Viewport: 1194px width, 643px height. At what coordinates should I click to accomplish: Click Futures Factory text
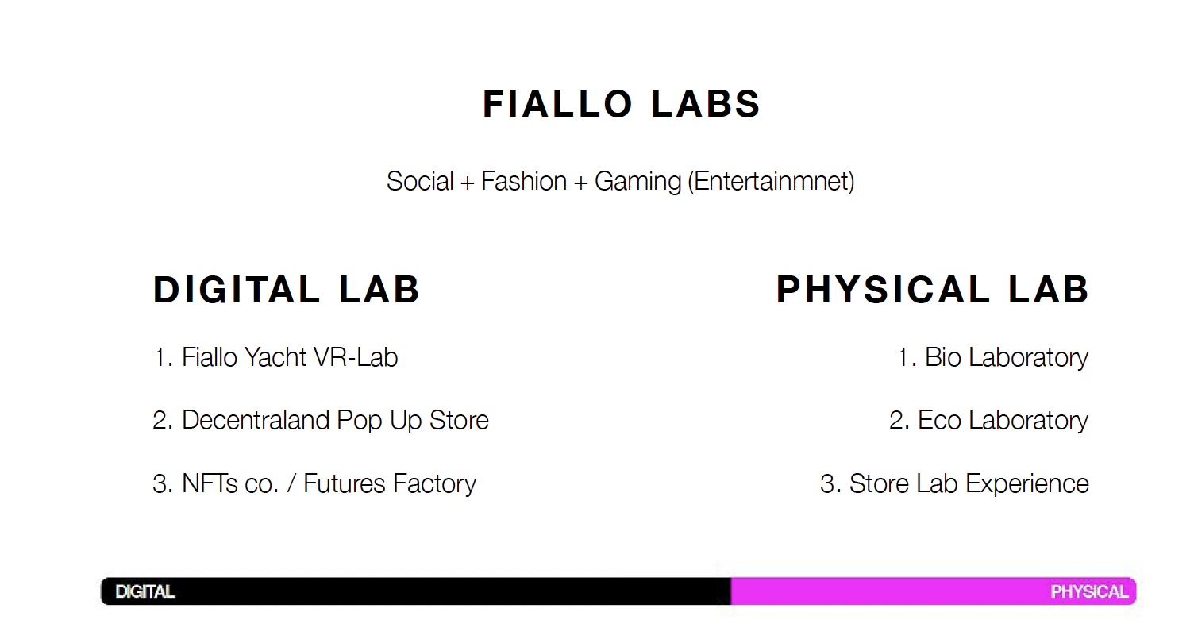coord(390,483)
